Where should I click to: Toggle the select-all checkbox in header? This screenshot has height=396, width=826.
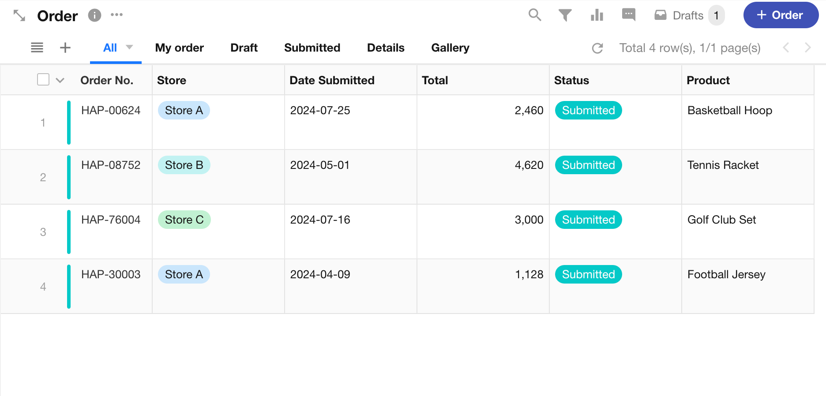43,80
